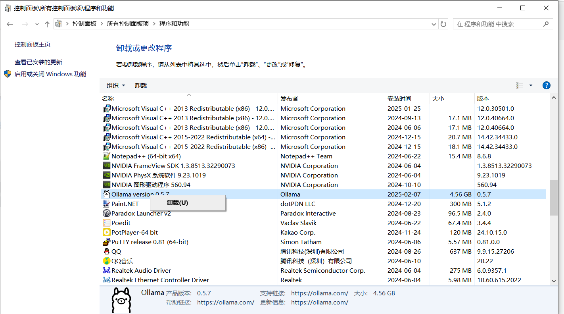
Task: Click the Realtek Audio Driver icon
Action: (106, 271)
